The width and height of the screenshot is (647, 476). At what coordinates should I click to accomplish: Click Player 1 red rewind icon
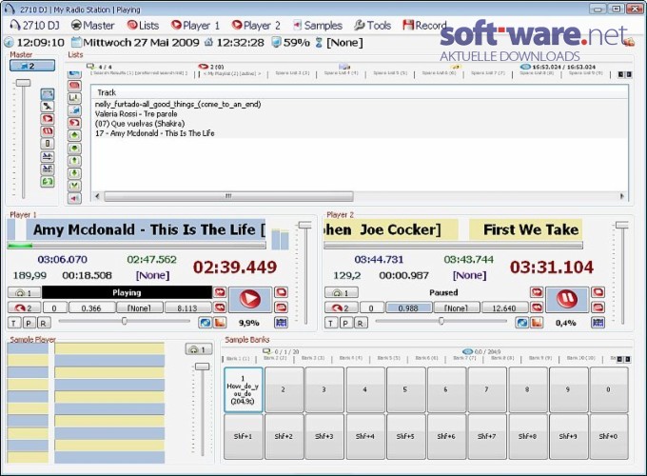pyautogui.click(x=220, y=307)
